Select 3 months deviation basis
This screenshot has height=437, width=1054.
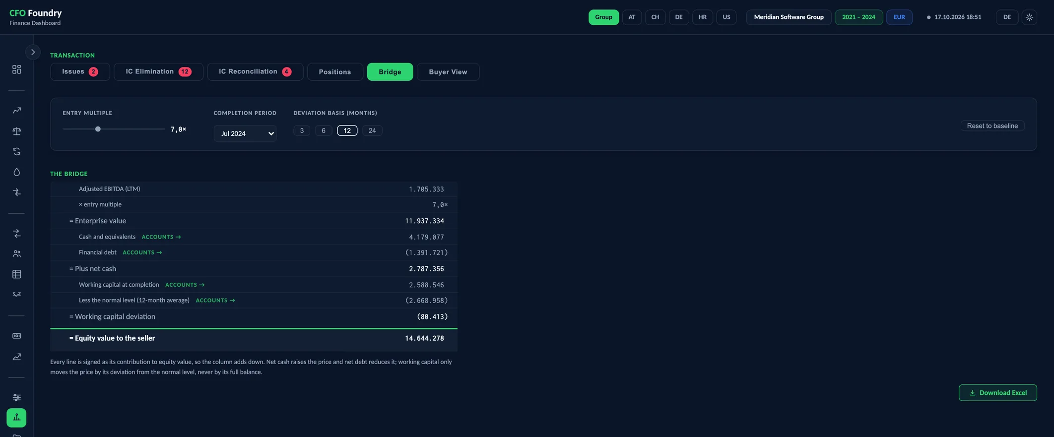(x=302, y=130)
